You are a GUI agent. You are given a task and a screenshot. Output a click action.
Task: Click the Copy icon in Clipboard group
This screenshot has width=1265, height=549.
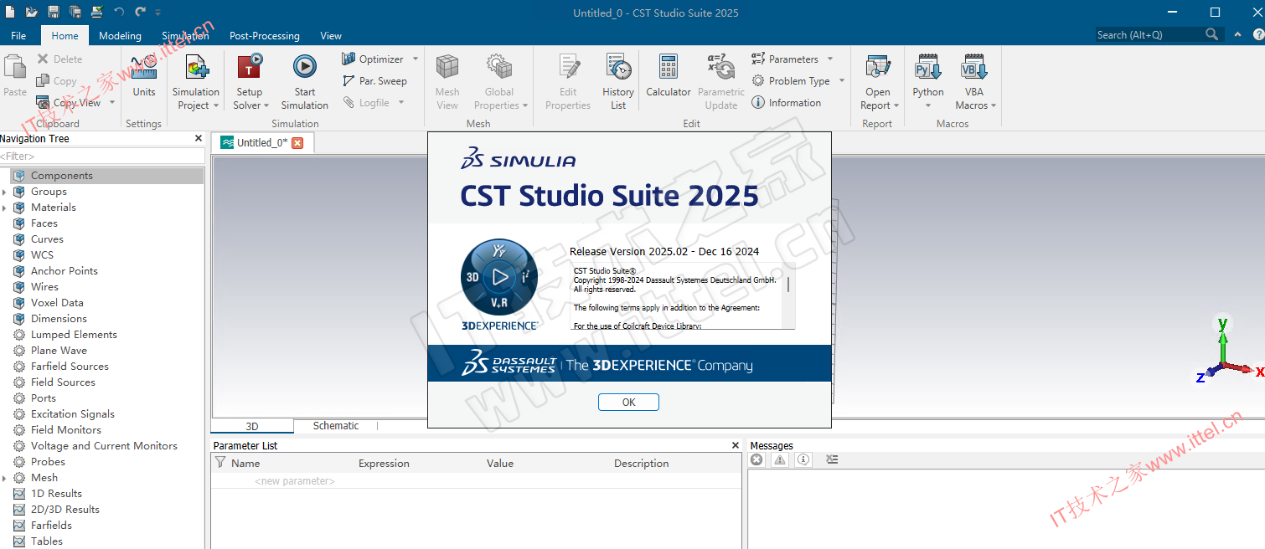(44, 81)
